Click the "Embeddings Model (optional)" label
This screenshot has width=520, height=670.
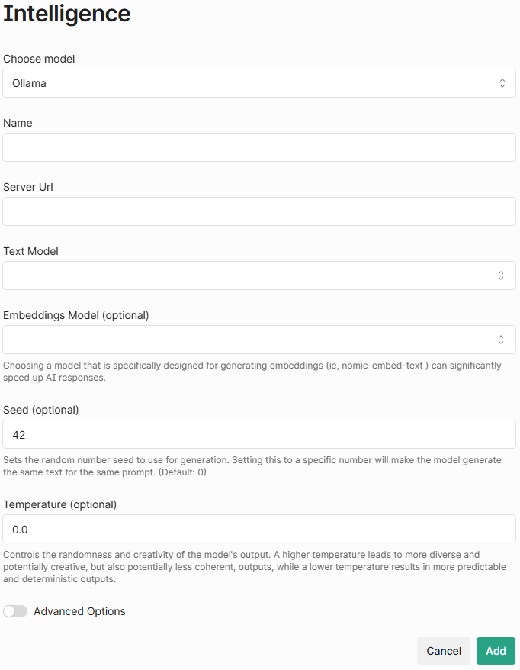[x=76, y=315]
